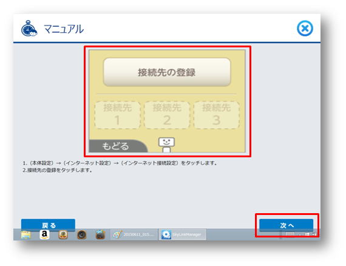The height and width of the screenshot is (266, 346).
Task: Click the 次へ button
Action: tap(286, 225)
